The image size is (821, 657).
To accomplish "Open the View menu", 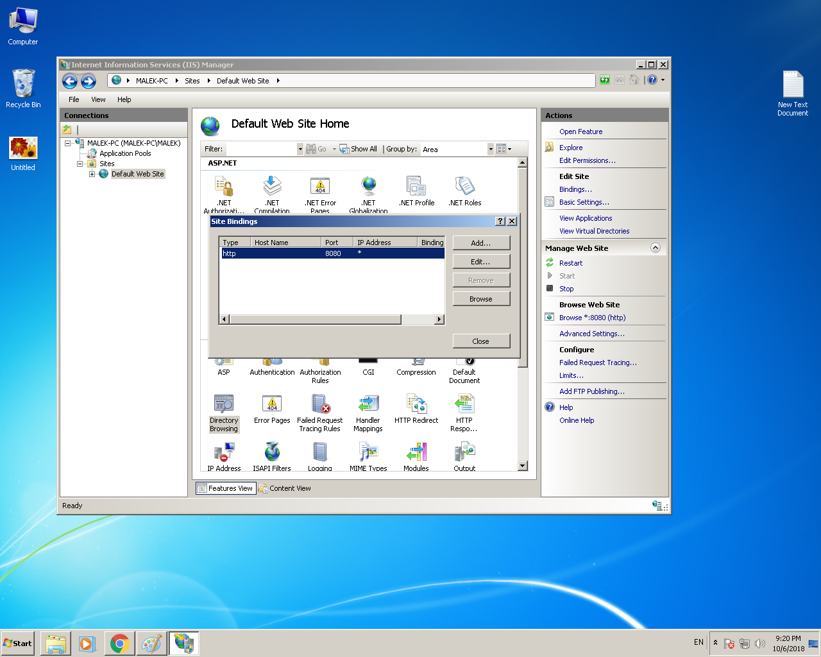I will coord(98,99).
